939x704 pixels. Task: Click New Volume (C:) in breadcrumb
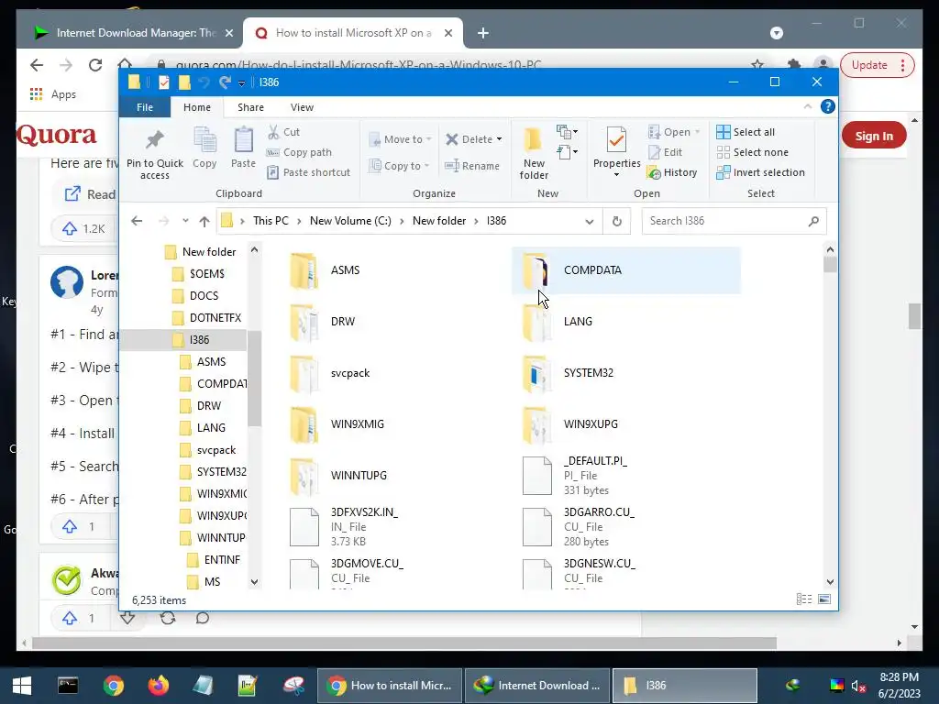(350, 221)
